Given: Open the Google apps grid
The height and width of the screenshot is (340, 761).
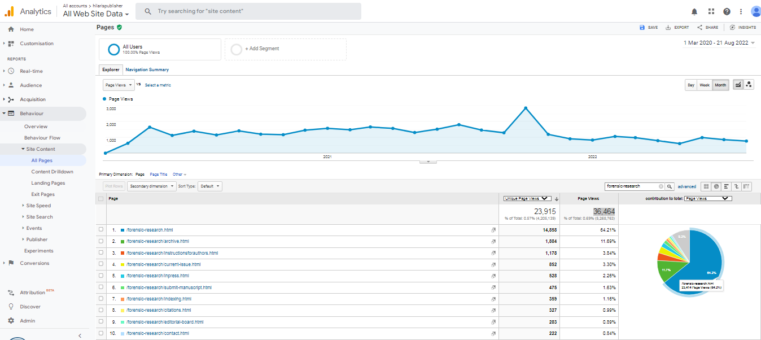Looking at the screenshot, I should [711, 11].
